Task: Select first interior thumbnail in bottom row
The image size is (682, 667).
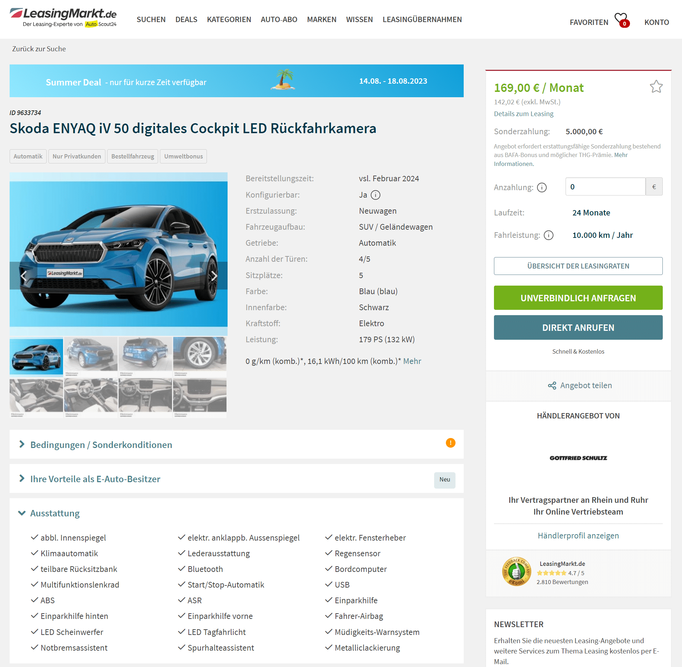Action: pyautogui.click(x=36, y=398)
